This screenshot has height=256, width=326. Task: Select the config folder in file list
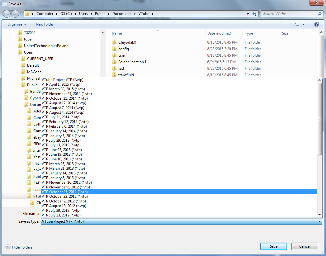click(x=123, y=49)
